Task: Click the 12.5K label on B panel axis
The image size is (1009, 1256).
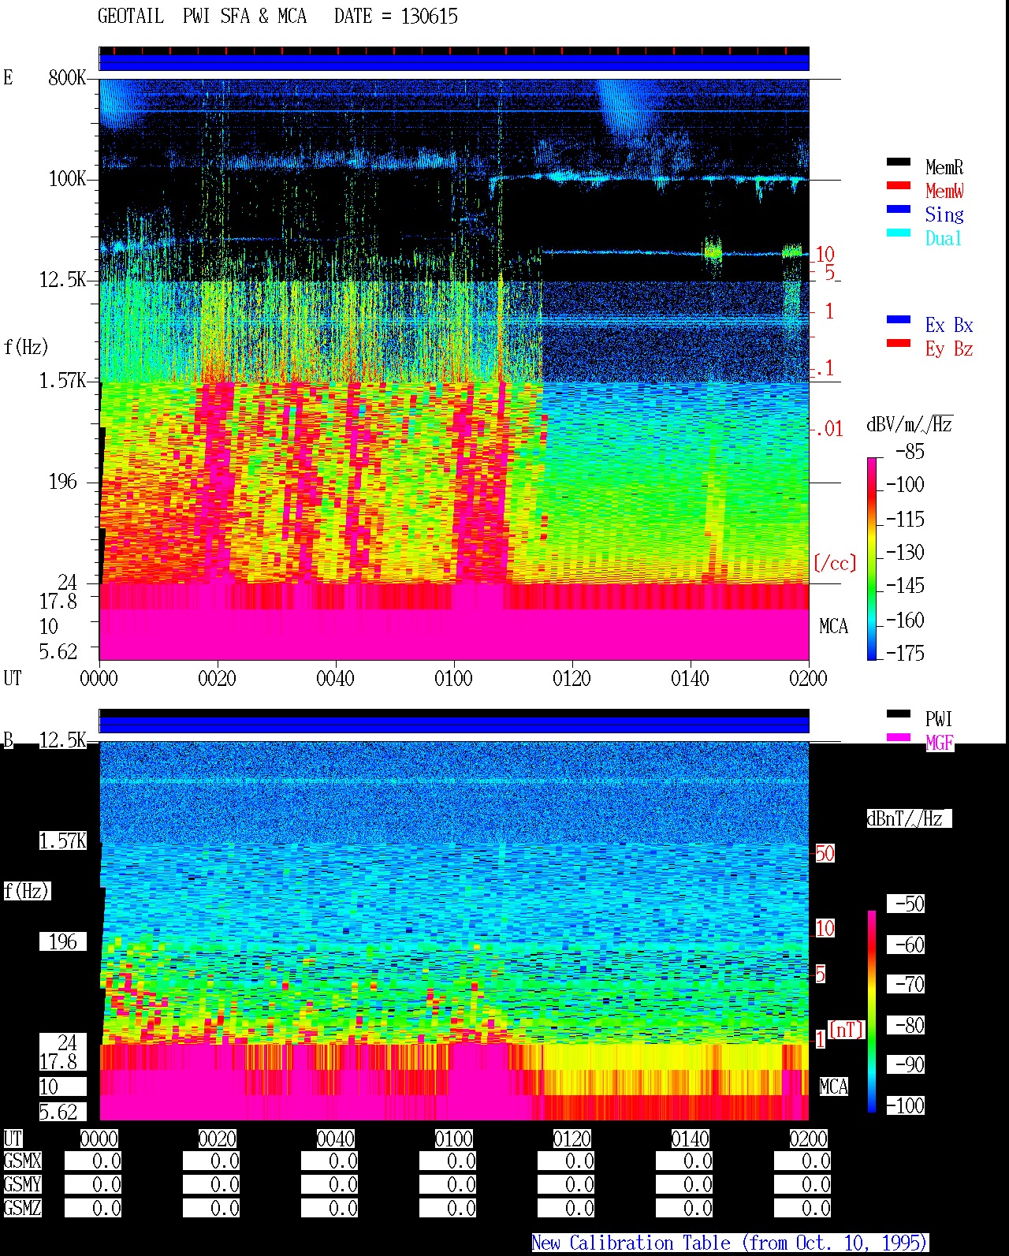Action: [62, 740]
